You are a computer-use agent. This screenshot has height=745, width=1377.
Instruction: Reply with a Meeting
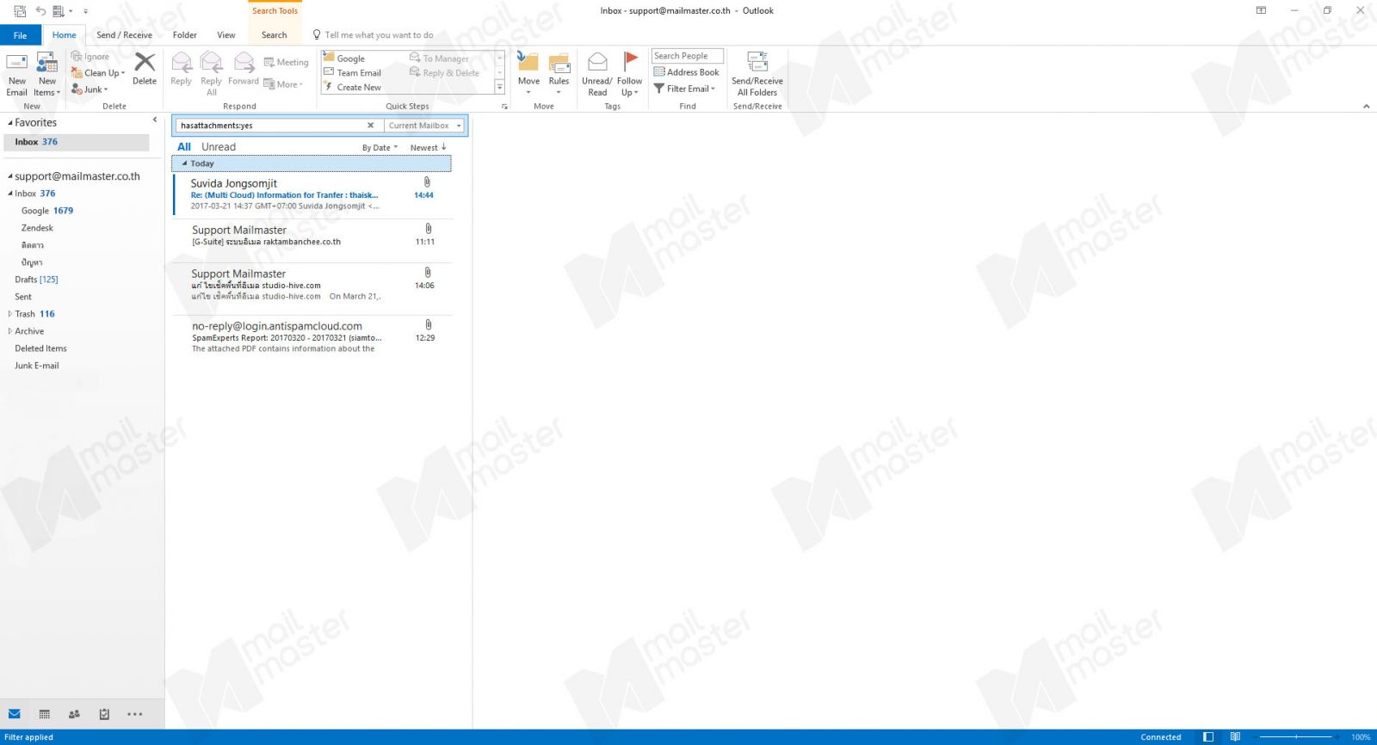286,63
